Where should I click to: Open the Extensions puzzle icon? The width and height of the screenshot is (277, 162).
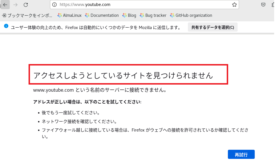pyautogui.click(x=274, y=5)
